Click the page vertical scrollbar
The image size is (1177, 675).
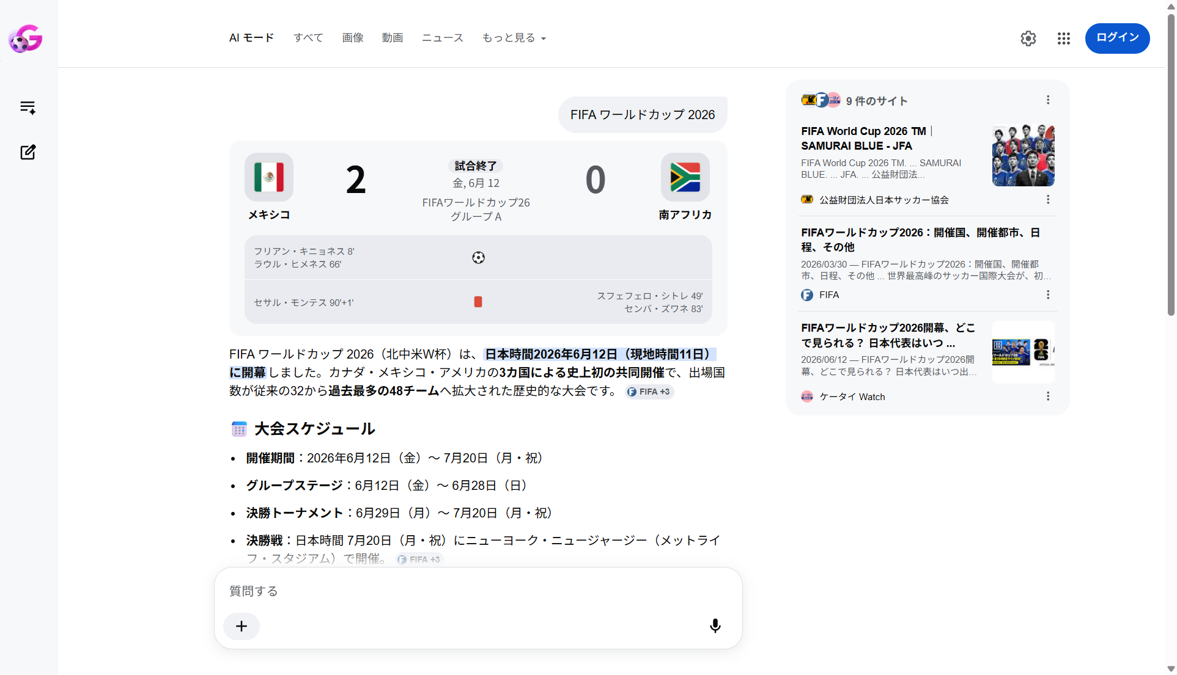tap(1171, 165)
